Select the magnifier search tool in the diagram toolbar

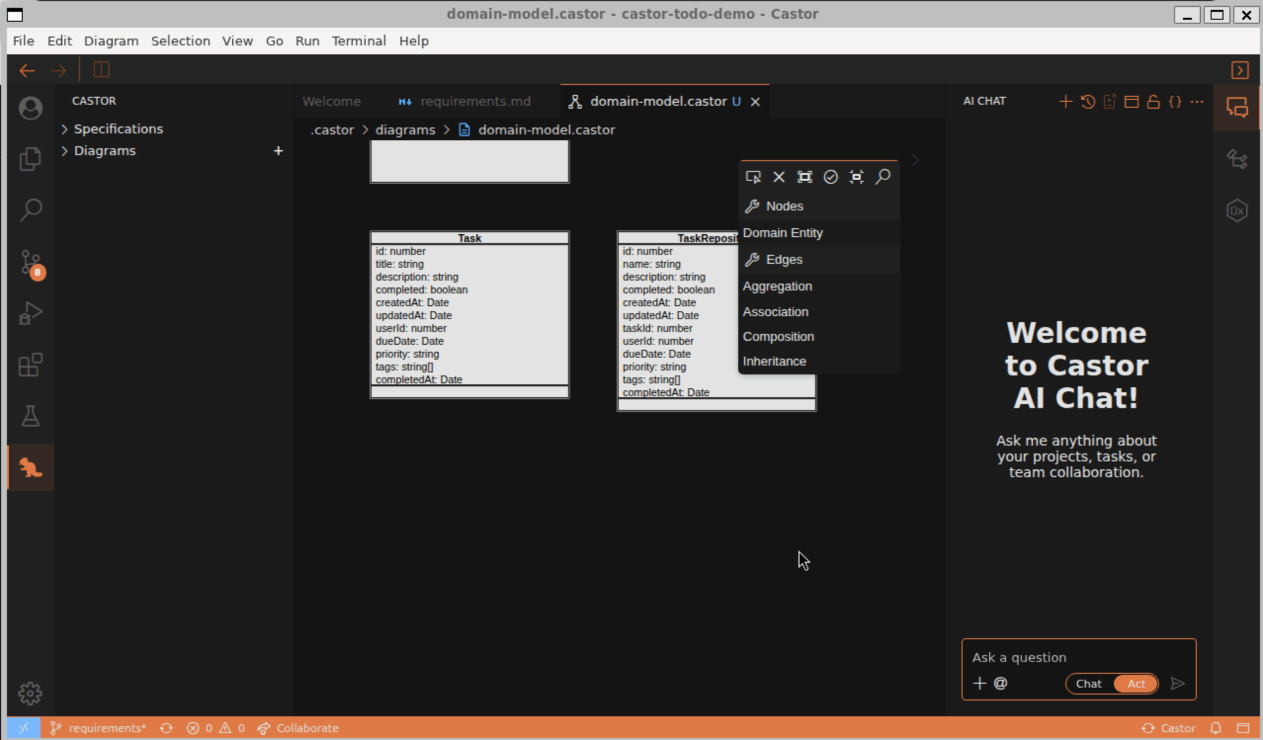(883, 176)
